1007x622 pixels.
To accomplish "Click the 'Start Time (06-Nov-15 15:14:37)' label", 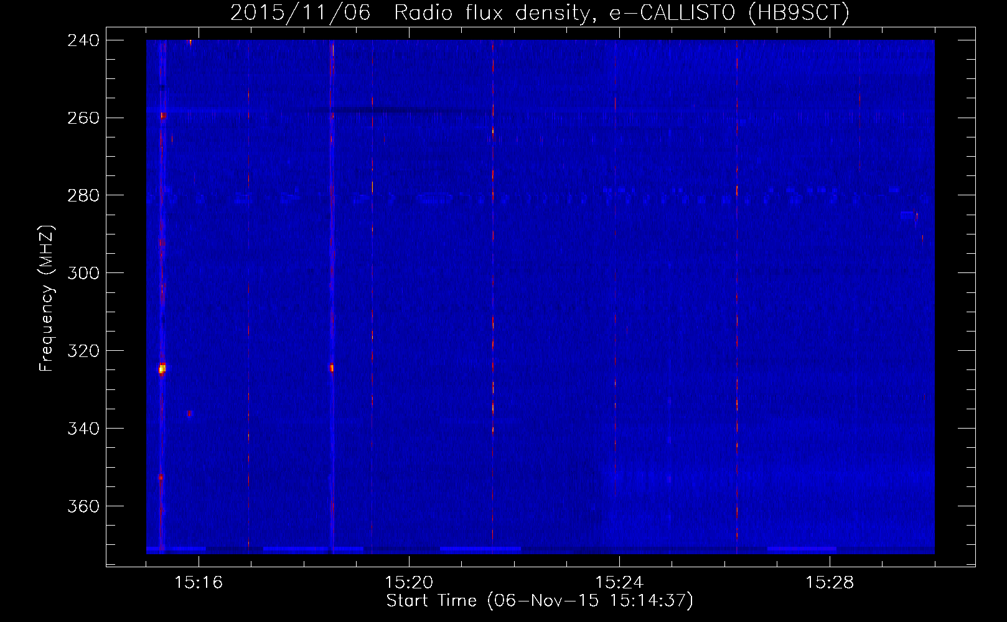I will click(540, 601).
